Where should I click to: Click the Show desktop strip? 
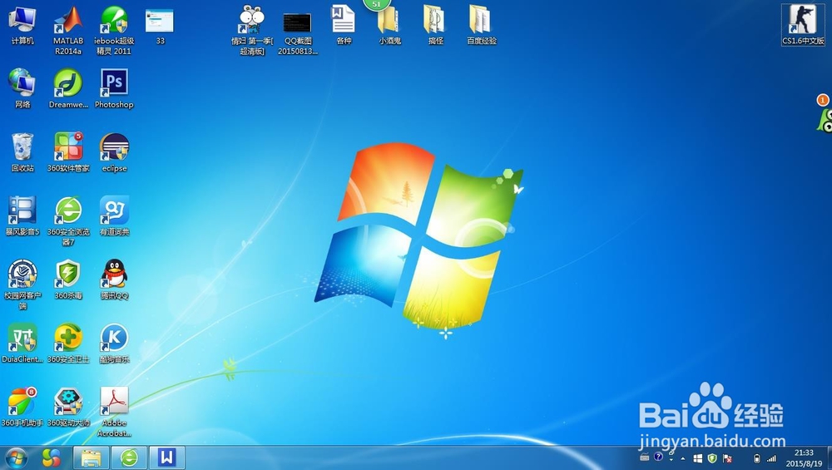829,458
